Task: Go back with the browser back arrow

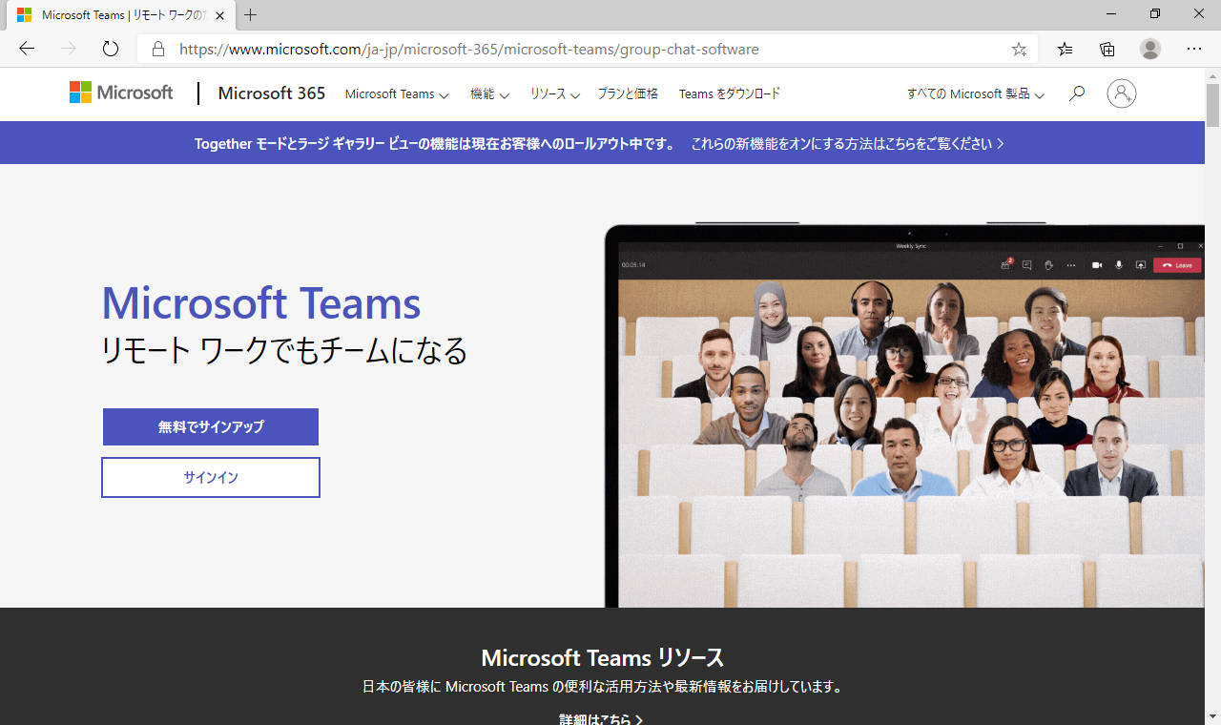Action: tap(27, 49)
